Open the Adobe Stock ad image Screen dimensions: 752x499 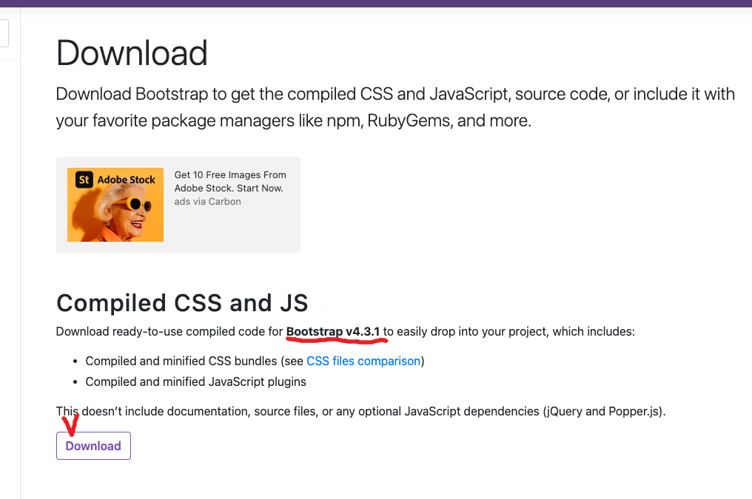[115, 205]
